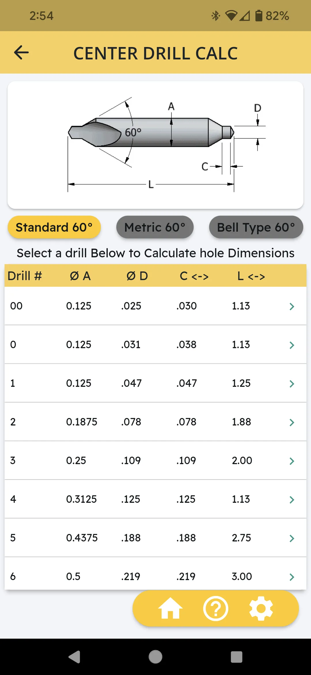This screenshot has height=675, width=311.
Task: Switch to Metric 60° tab
Action: click(155, 227)
